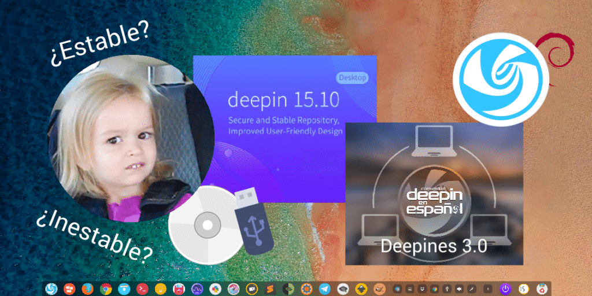Launch Sublime Text from the dock
This screenshot has width=592, height=296.
point(269,288)
